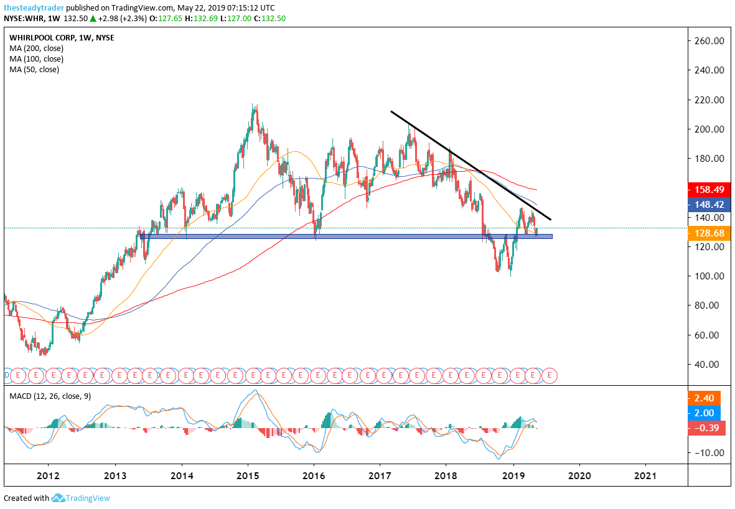Select the MA (100, close) indicator legend
The image size is (735, 509).
click(x=37, y=59)
